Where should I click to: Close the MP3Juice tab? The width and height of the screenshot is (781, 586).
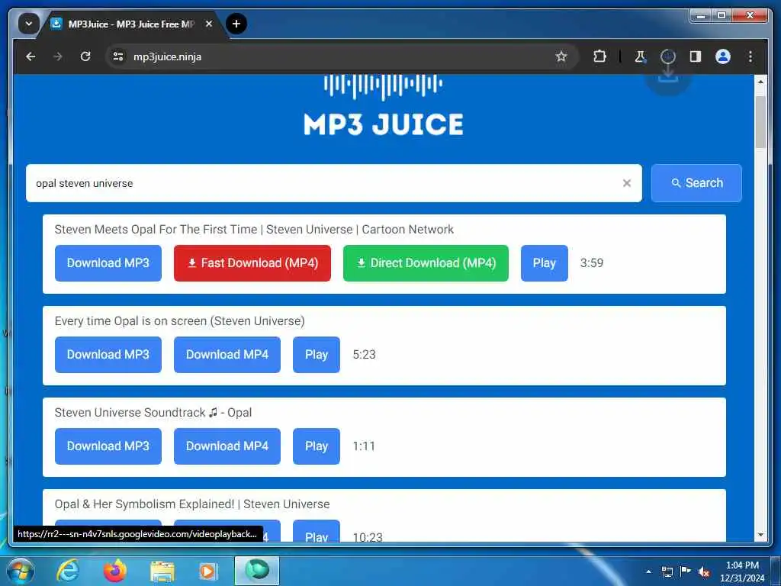click(209, 24)
